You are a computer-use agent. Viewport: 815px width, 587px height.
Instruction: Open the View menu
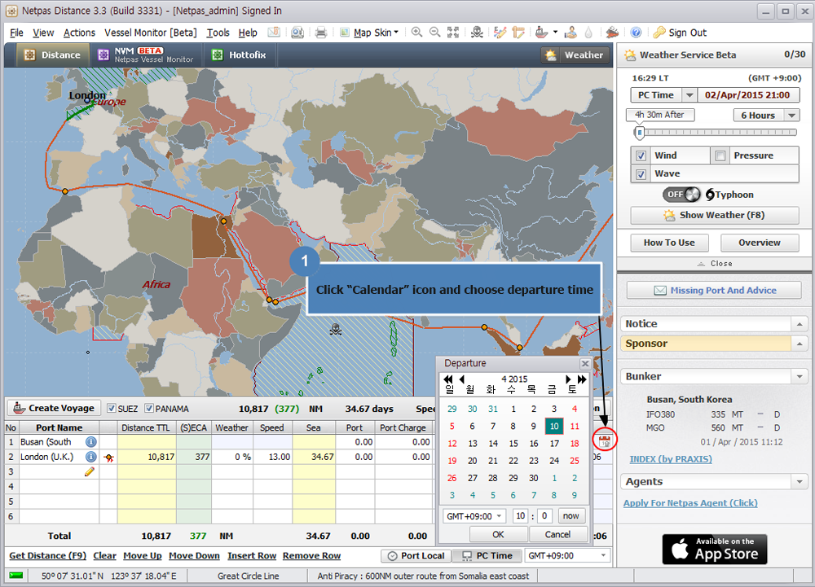coord(43,33)
